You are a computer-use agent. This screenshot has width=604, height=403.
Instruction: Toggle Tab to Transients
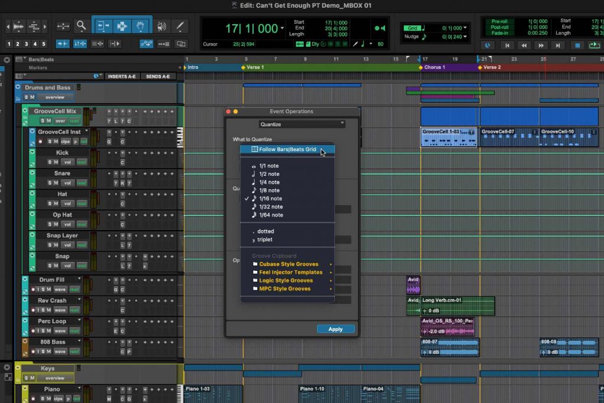click(x=63, y=44)
